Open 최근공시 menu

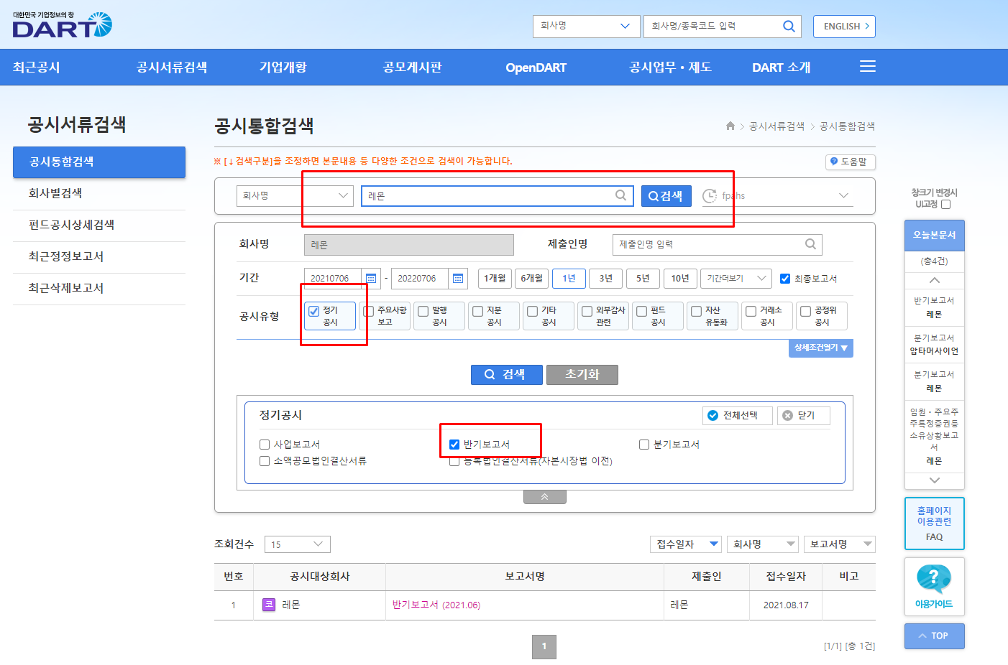pyautogui.click(x=36, y=68)
